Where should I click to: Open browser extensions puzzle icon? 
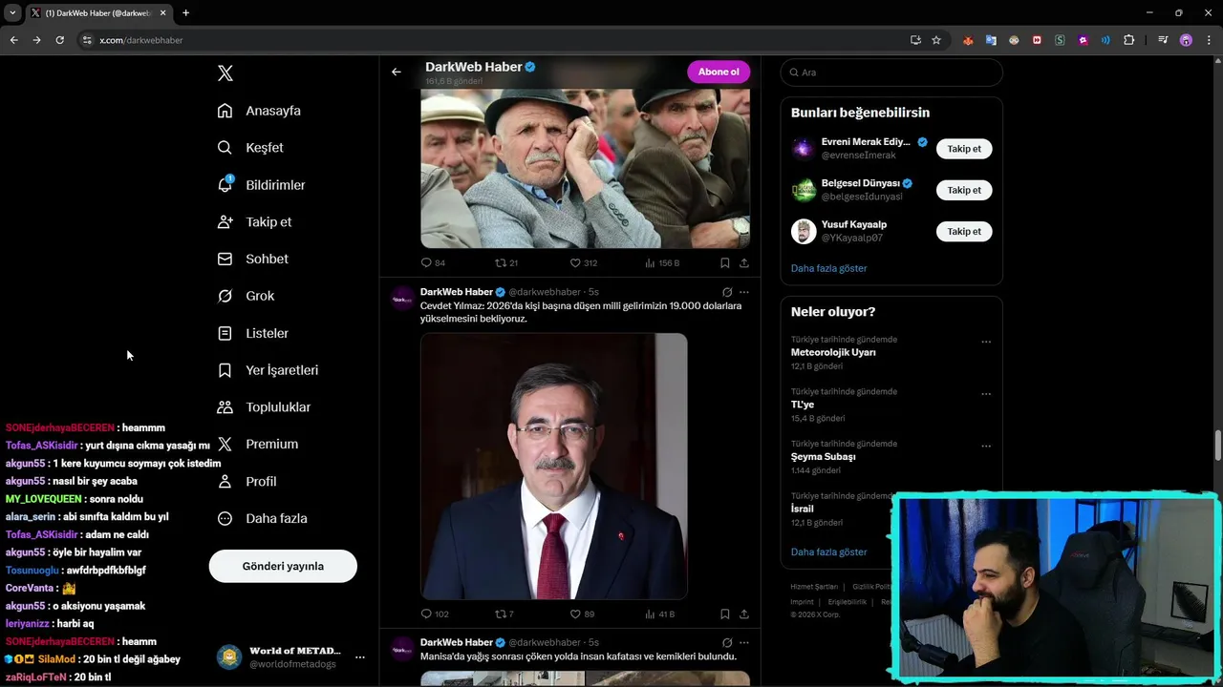click(1129, 40)
